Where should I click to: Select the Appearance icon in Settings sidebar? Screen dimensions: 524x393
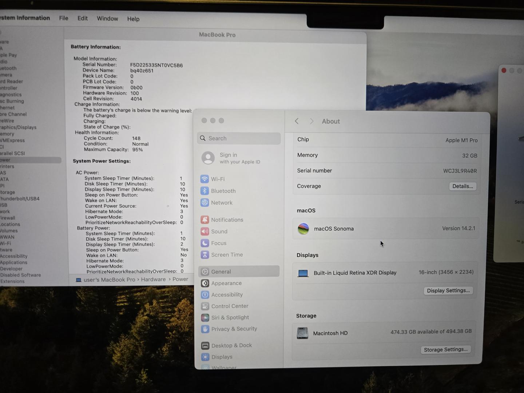tap(205, 283)
